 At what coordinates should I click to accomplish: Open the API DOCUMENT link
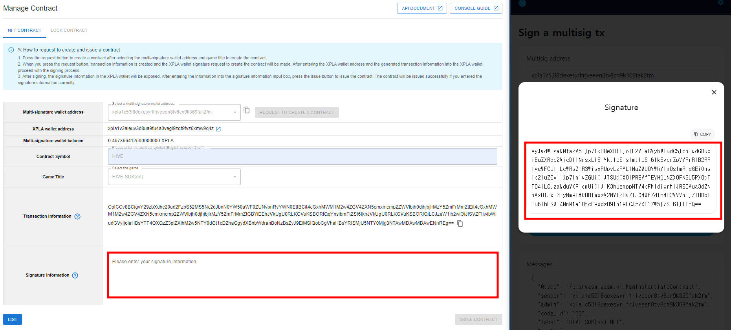422,8
